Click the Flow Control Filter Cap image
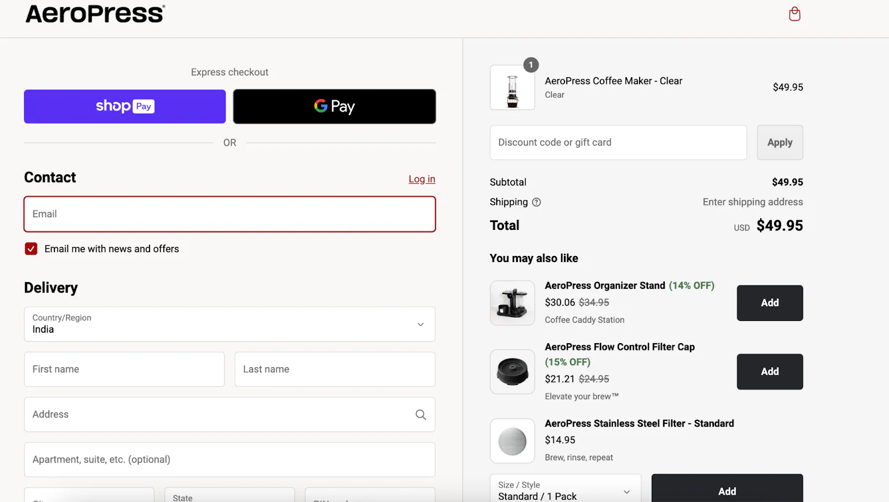 pos(512,372)
